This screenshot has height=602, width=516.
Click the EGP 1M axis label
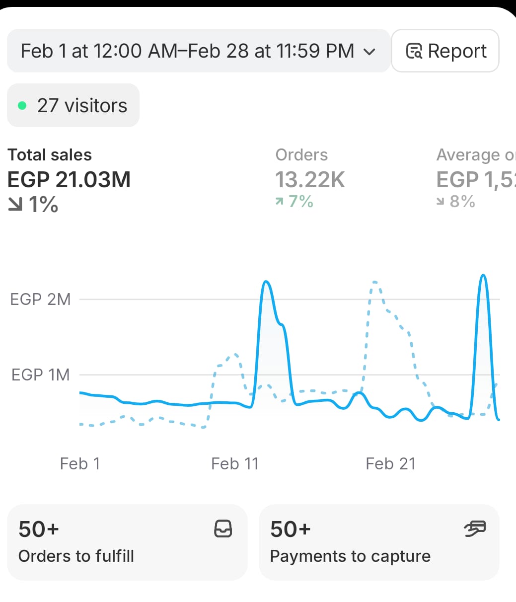point(41,375)
